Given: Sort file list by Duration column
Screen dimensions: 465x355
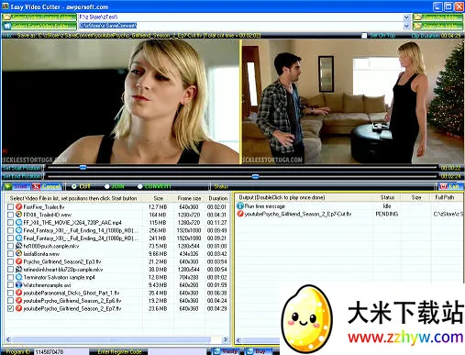Looking at the screenshot, I should 217,198.
